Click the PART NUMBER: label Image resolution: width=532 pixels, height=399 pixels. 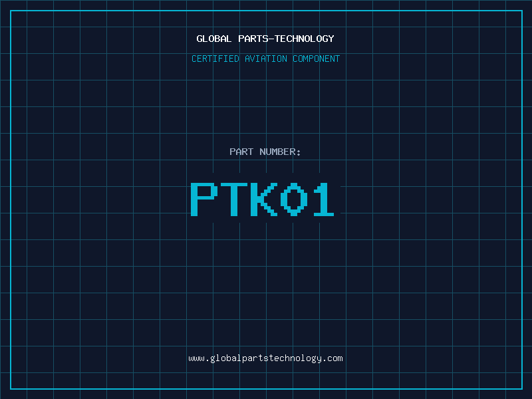click(265, 152)
